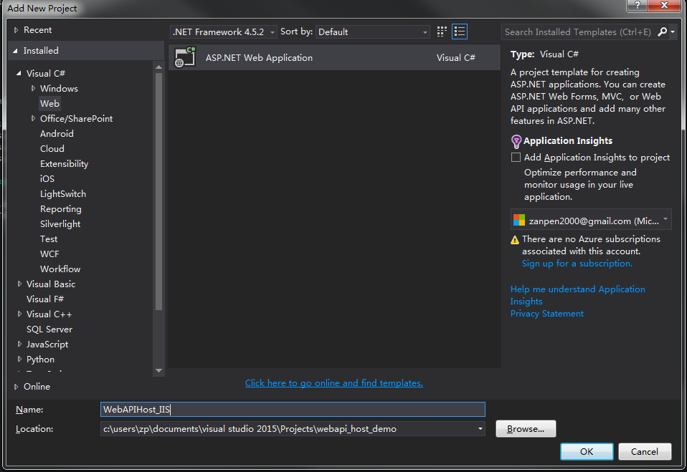Open link to find templates online
687x472 pixels.
click(334, 382)
